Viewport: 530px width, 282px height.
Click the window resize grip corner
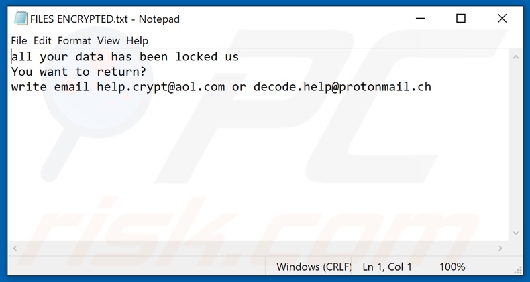(x=518, y=269)
